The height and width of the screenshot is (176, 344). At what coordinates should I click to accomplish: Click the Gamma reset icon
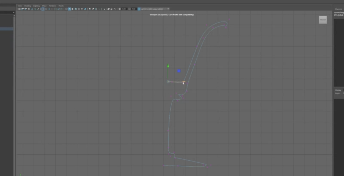click(129, 9)
